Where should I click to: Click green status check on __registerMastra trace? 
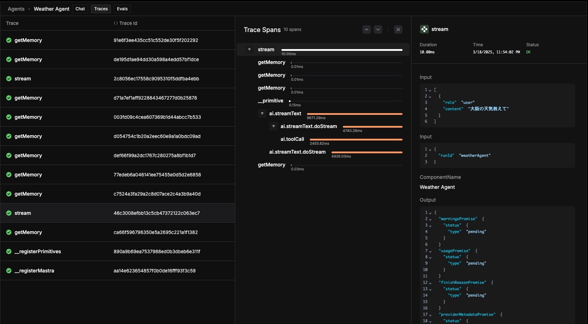(9, 271)
